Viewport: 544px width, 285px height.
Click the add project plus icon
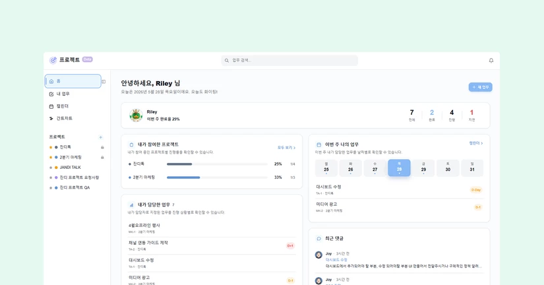(100, 137)
